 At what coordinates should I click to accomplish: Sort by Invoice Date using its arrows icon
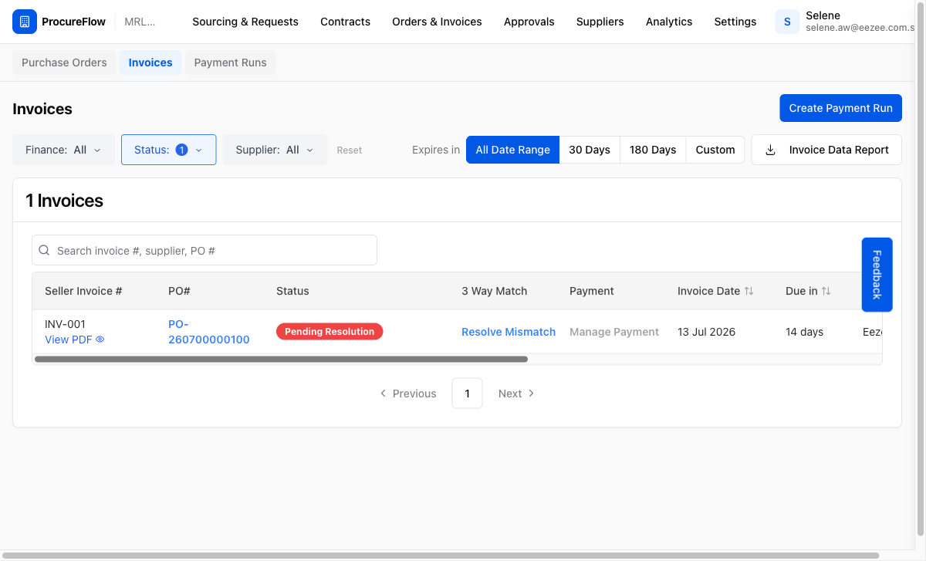(x=749, y=291)
